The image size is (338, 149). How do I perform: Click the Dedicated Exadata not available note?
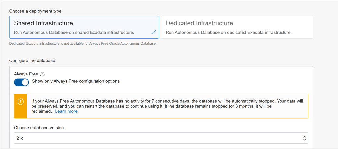[83, 44]
